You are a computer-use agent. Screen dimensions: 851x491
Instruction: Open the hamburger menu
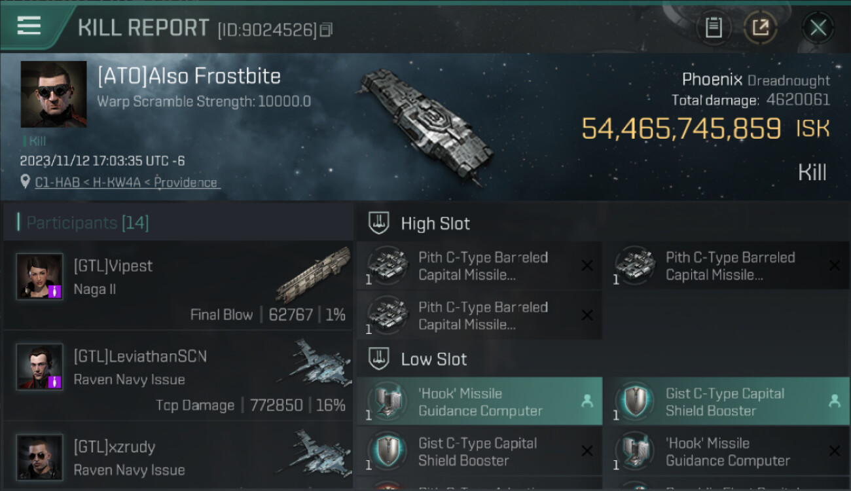(29, 26)
